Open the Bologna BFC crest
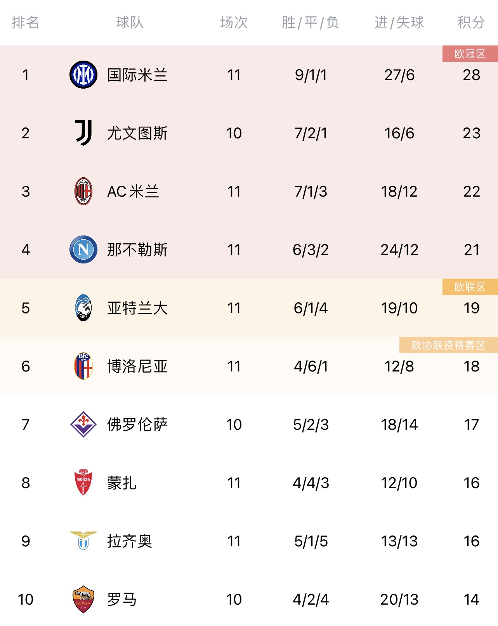 [x=83, y=366]
